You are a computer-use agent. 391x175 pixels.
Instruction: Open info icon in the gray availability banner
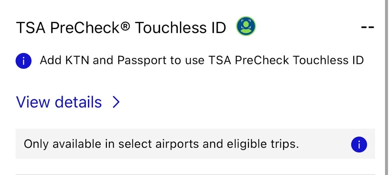[359, 144]
